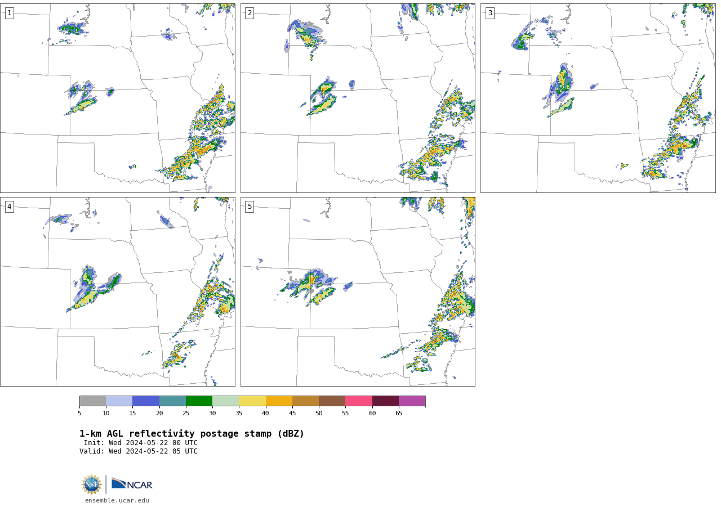Image resolution: width=721 pixels, height=507 pixels.
Task: Click the panel number 5 label
Action: (250, 207)
